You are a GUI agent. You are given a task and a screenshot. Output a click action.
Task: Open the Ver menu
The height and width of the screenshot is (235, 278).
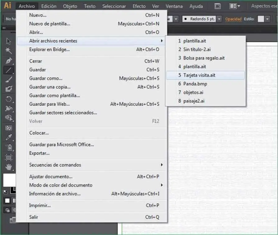pyautogui.click(x=155, y=6)
